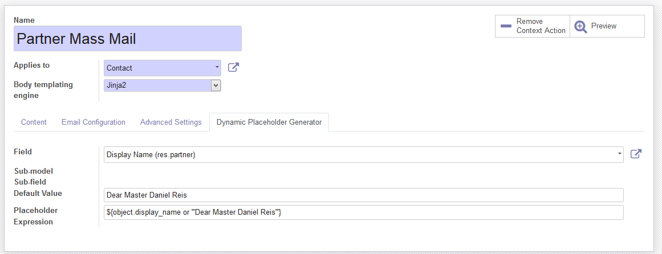Select the Dynamic Placeholder Generator tab
Viewport: 662px width, 254px height.
pyautogui.click(x=269, y=122)
